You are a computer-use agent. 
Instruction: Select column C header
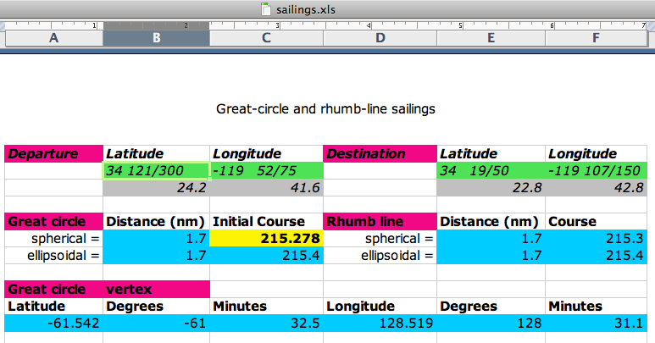pyautogui.click(x=266, y=38)
